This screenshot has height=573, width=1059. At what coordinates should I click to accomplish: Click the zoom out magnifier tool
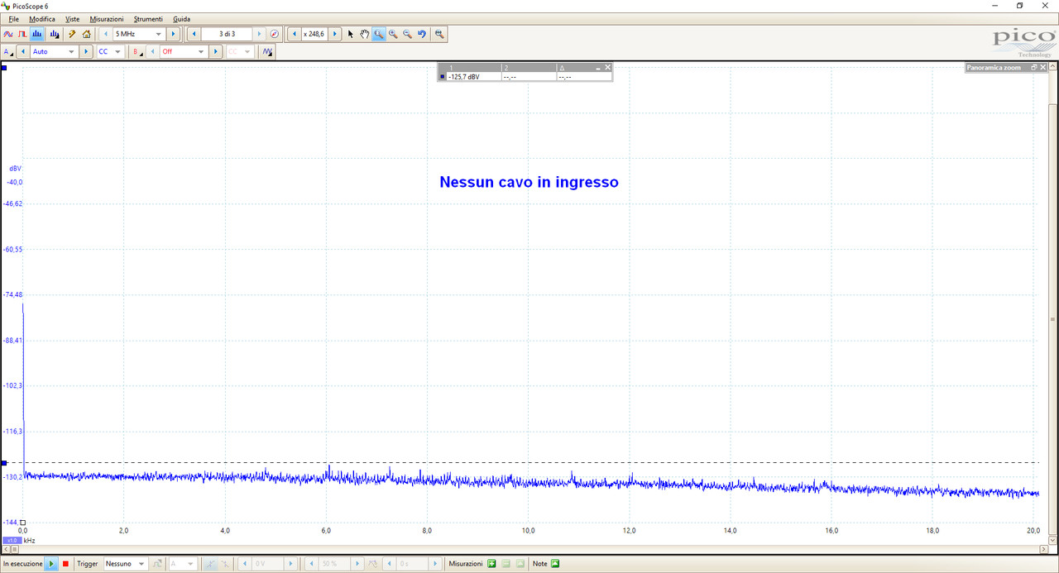(408, 34)
